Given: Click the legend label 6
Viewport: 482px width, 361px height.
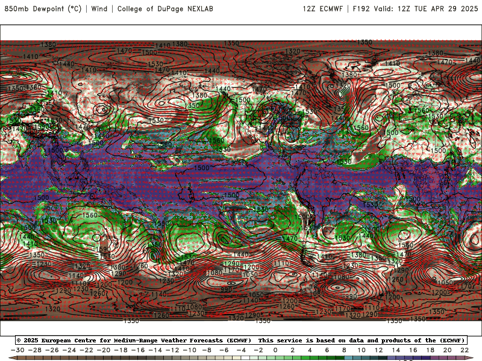Looking at the screenshot, I should [327, 350].
